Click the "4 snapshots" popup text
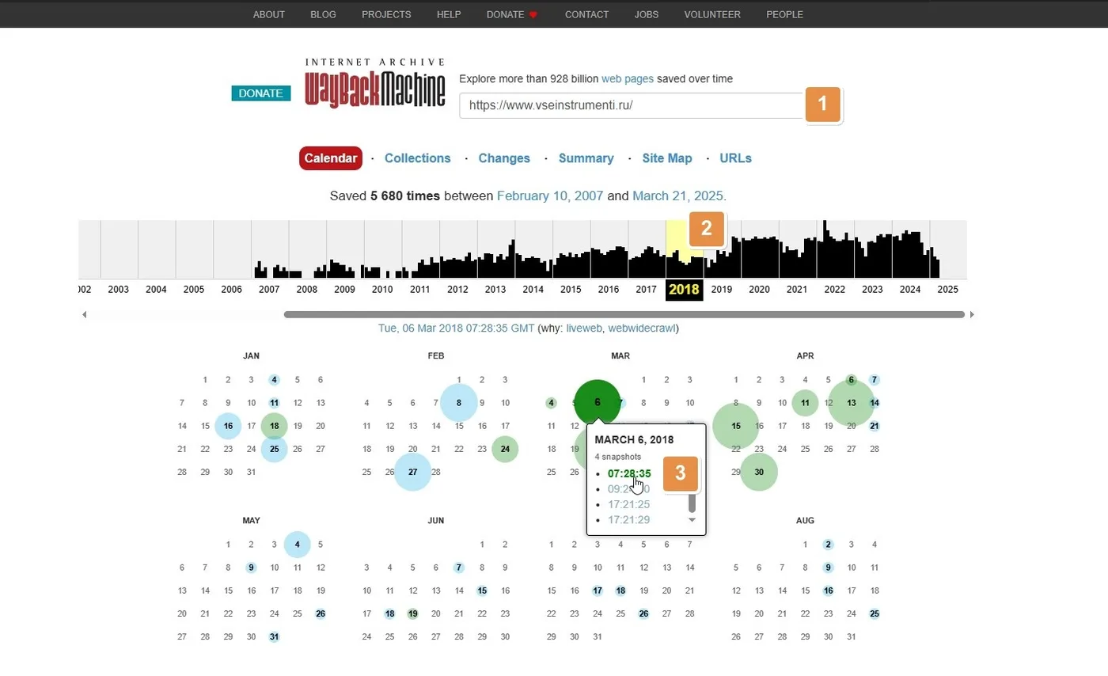 point(617,458)
